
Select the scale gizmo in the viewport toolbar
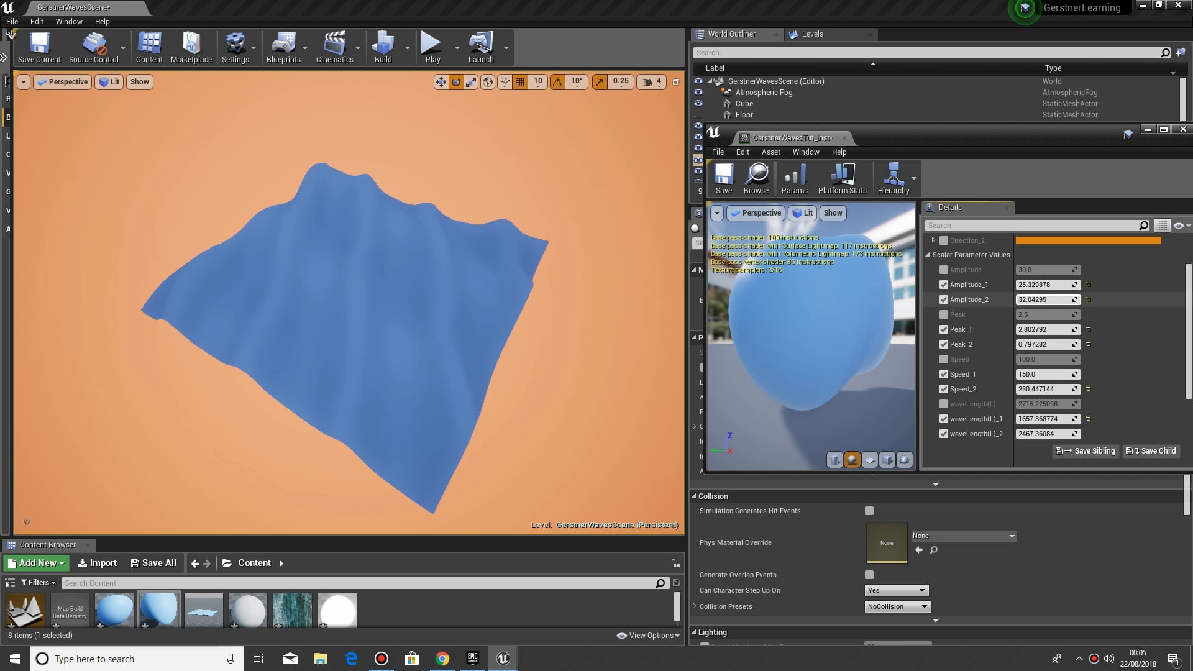[471, 82]
